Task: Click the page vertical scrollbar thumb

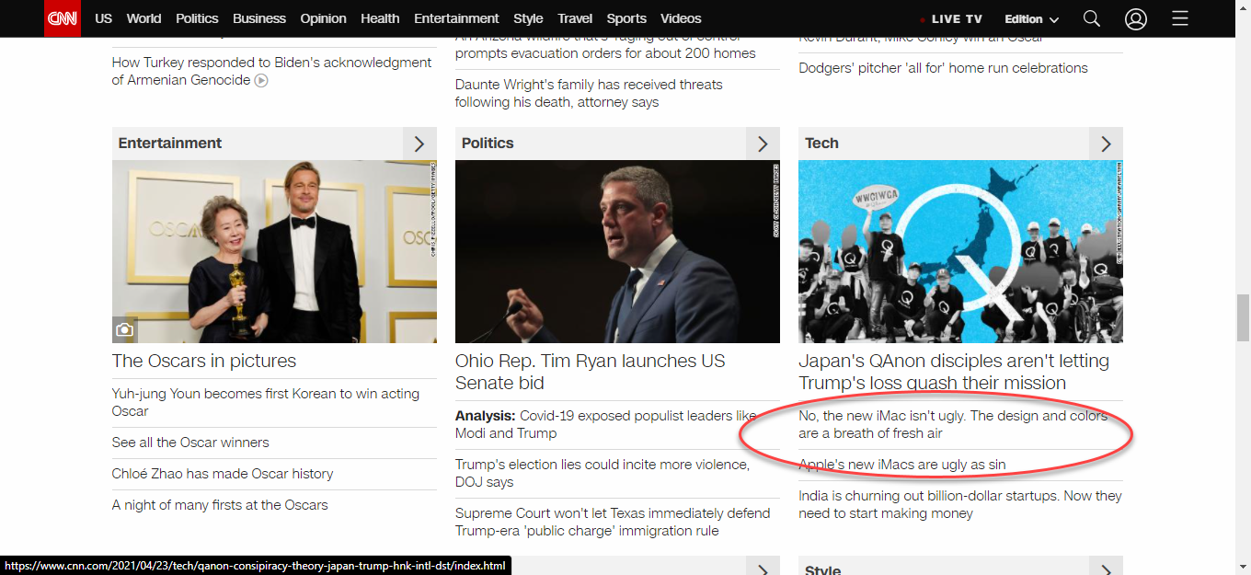Action: tap(1243, 317)
